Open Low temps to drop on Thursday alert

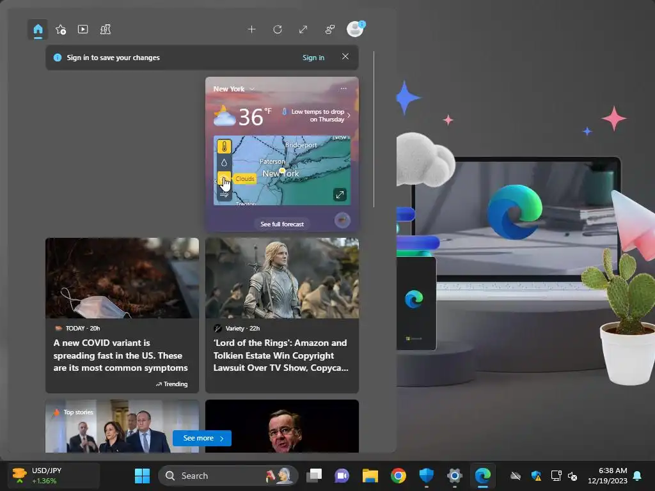point(317,115)
